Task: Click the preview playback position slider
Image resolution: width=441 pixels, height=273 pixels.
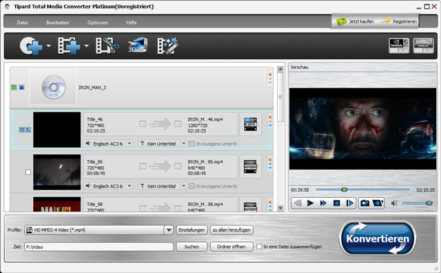Action: point(362,190)
